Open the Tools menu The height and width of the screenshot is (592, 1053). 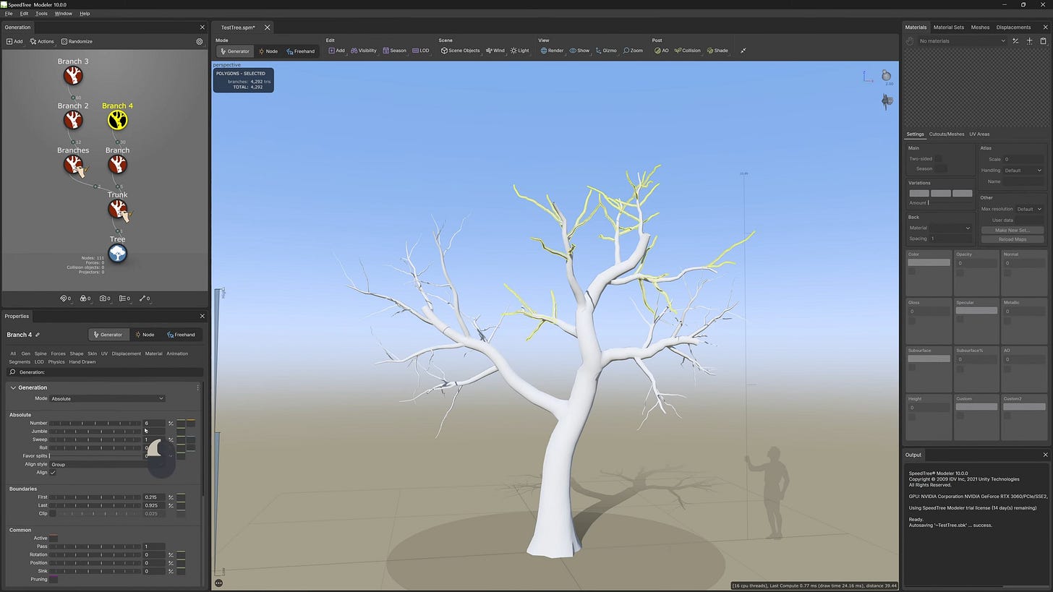click(x=41, y=14)
